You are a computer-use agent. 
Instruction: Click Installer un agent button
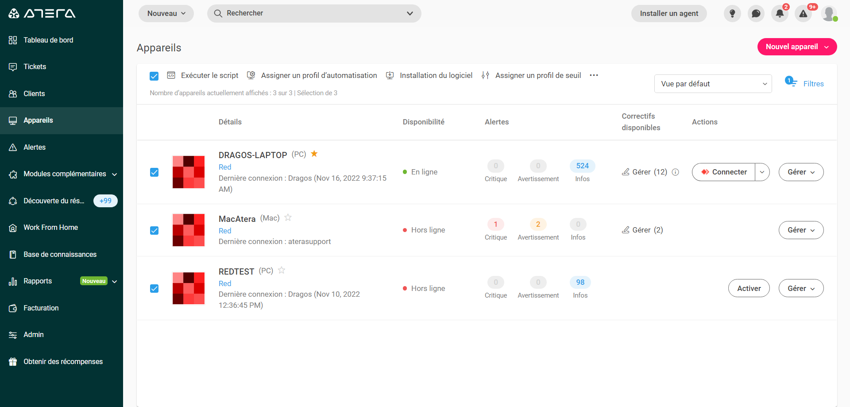coord(669,13)
